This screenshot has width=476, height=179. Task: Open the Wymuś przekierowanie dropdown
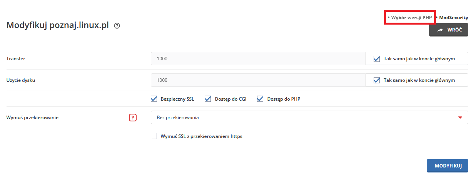(309, 118)
